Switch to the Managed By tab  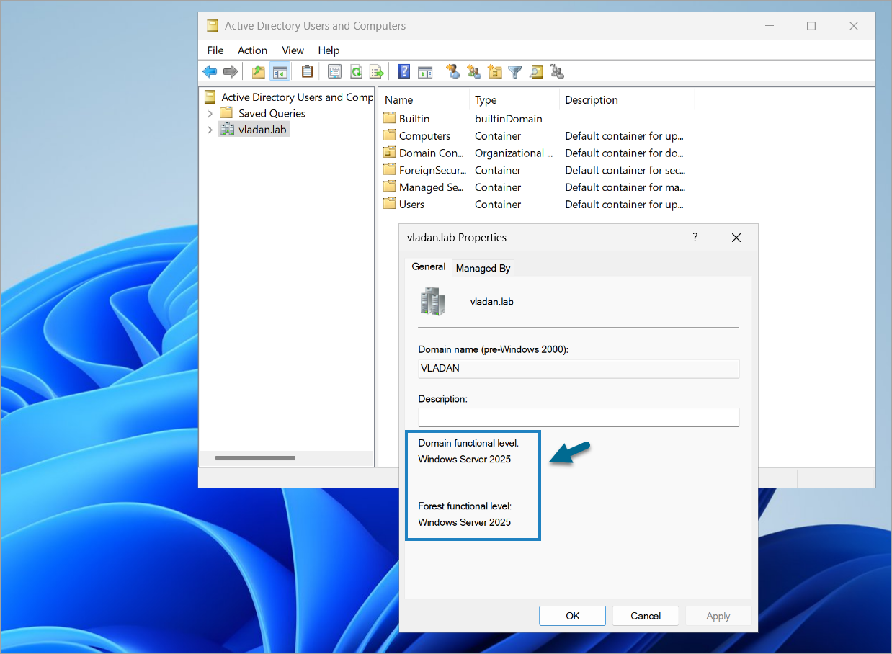click(483, 268)
